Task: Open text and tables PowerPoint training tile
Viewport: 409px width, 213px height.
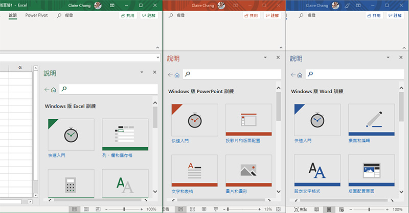Action: click(x=195, y=171)
